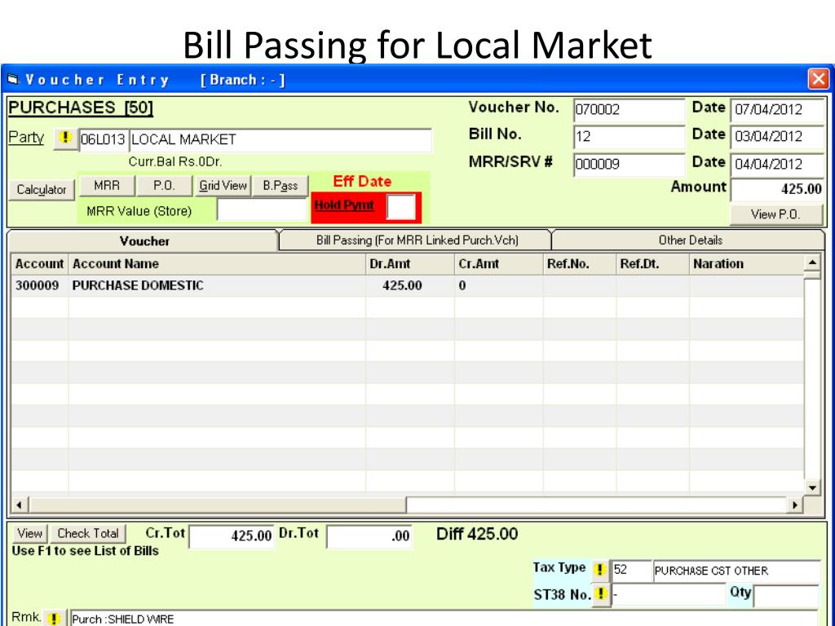
Task: Open the Bill Passing (For MRR Linked Purch.Vch) tab
Action: click(x=417, y=240)
